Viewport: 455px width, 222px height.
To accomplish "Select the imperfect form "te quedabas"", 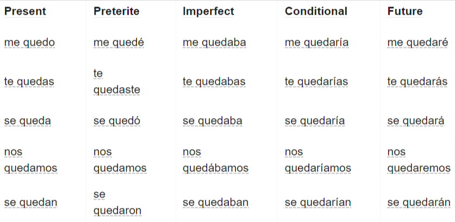I will coord(214,82).
